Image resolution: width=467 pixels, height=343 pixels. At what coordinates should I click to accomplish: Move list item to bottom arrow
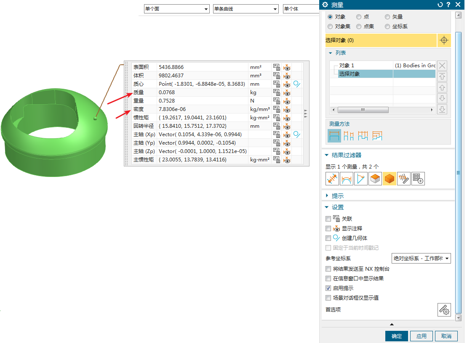pyautogui.click(x=442, y=109)
